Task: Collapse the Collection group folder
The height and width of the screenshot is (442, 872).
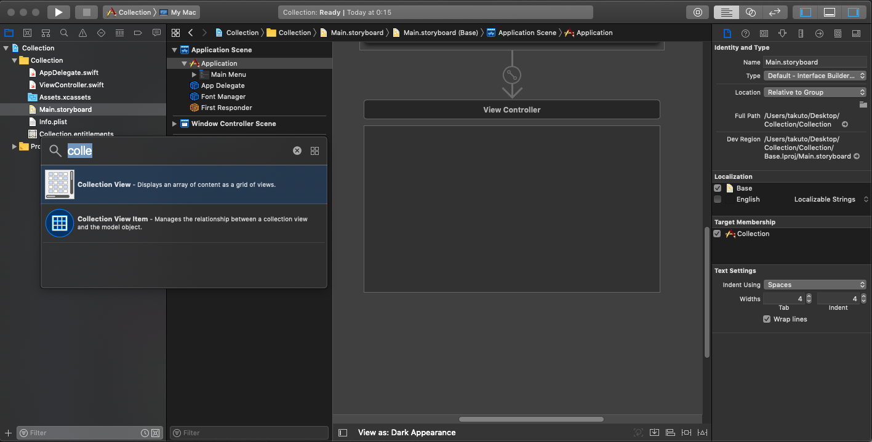Action: point(14,60)
